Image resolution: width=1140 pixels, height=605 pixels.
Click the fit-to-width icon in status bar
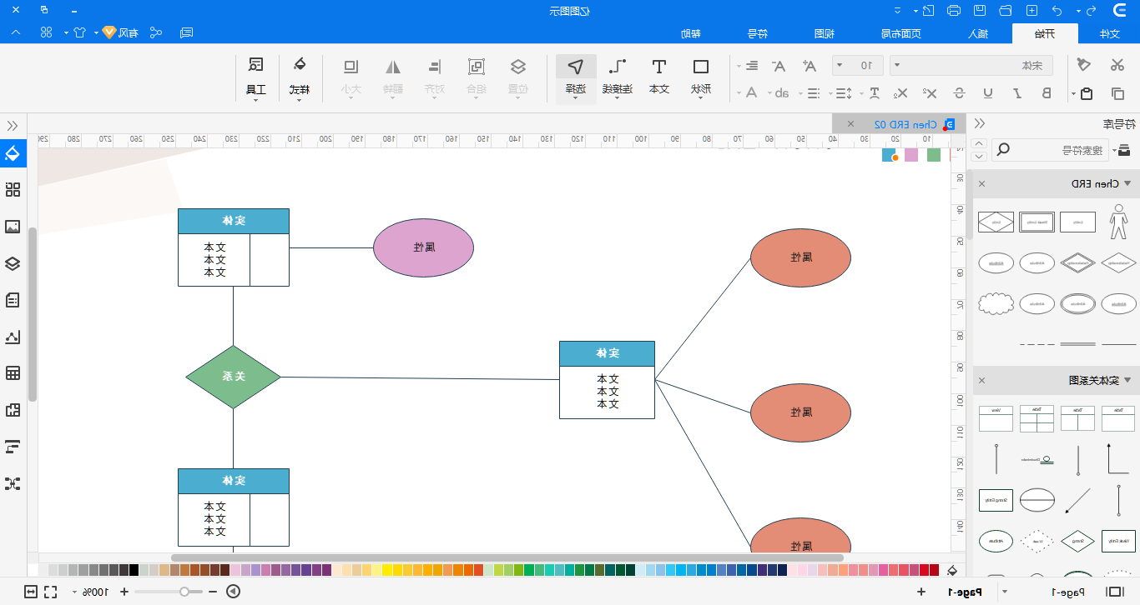[31, 592]
